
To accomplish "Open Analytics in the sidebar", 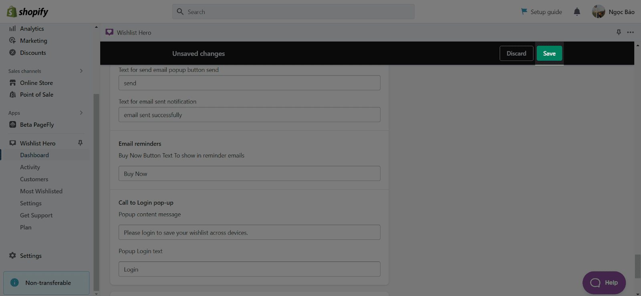I will 32,28.
